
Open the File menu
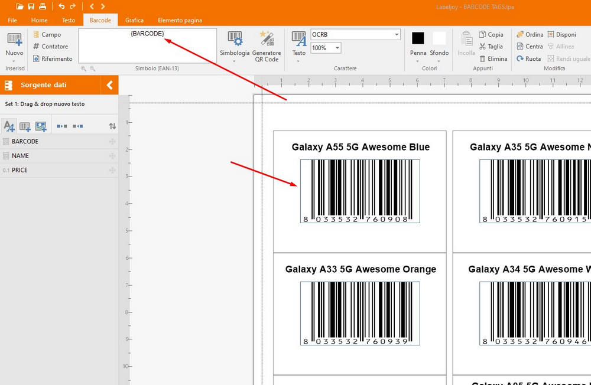[x=12, y=20]
